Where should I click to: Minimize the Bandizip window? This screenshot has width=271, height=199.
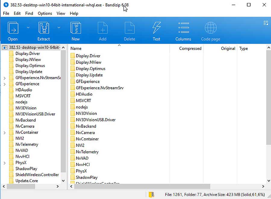coord(233,5)
